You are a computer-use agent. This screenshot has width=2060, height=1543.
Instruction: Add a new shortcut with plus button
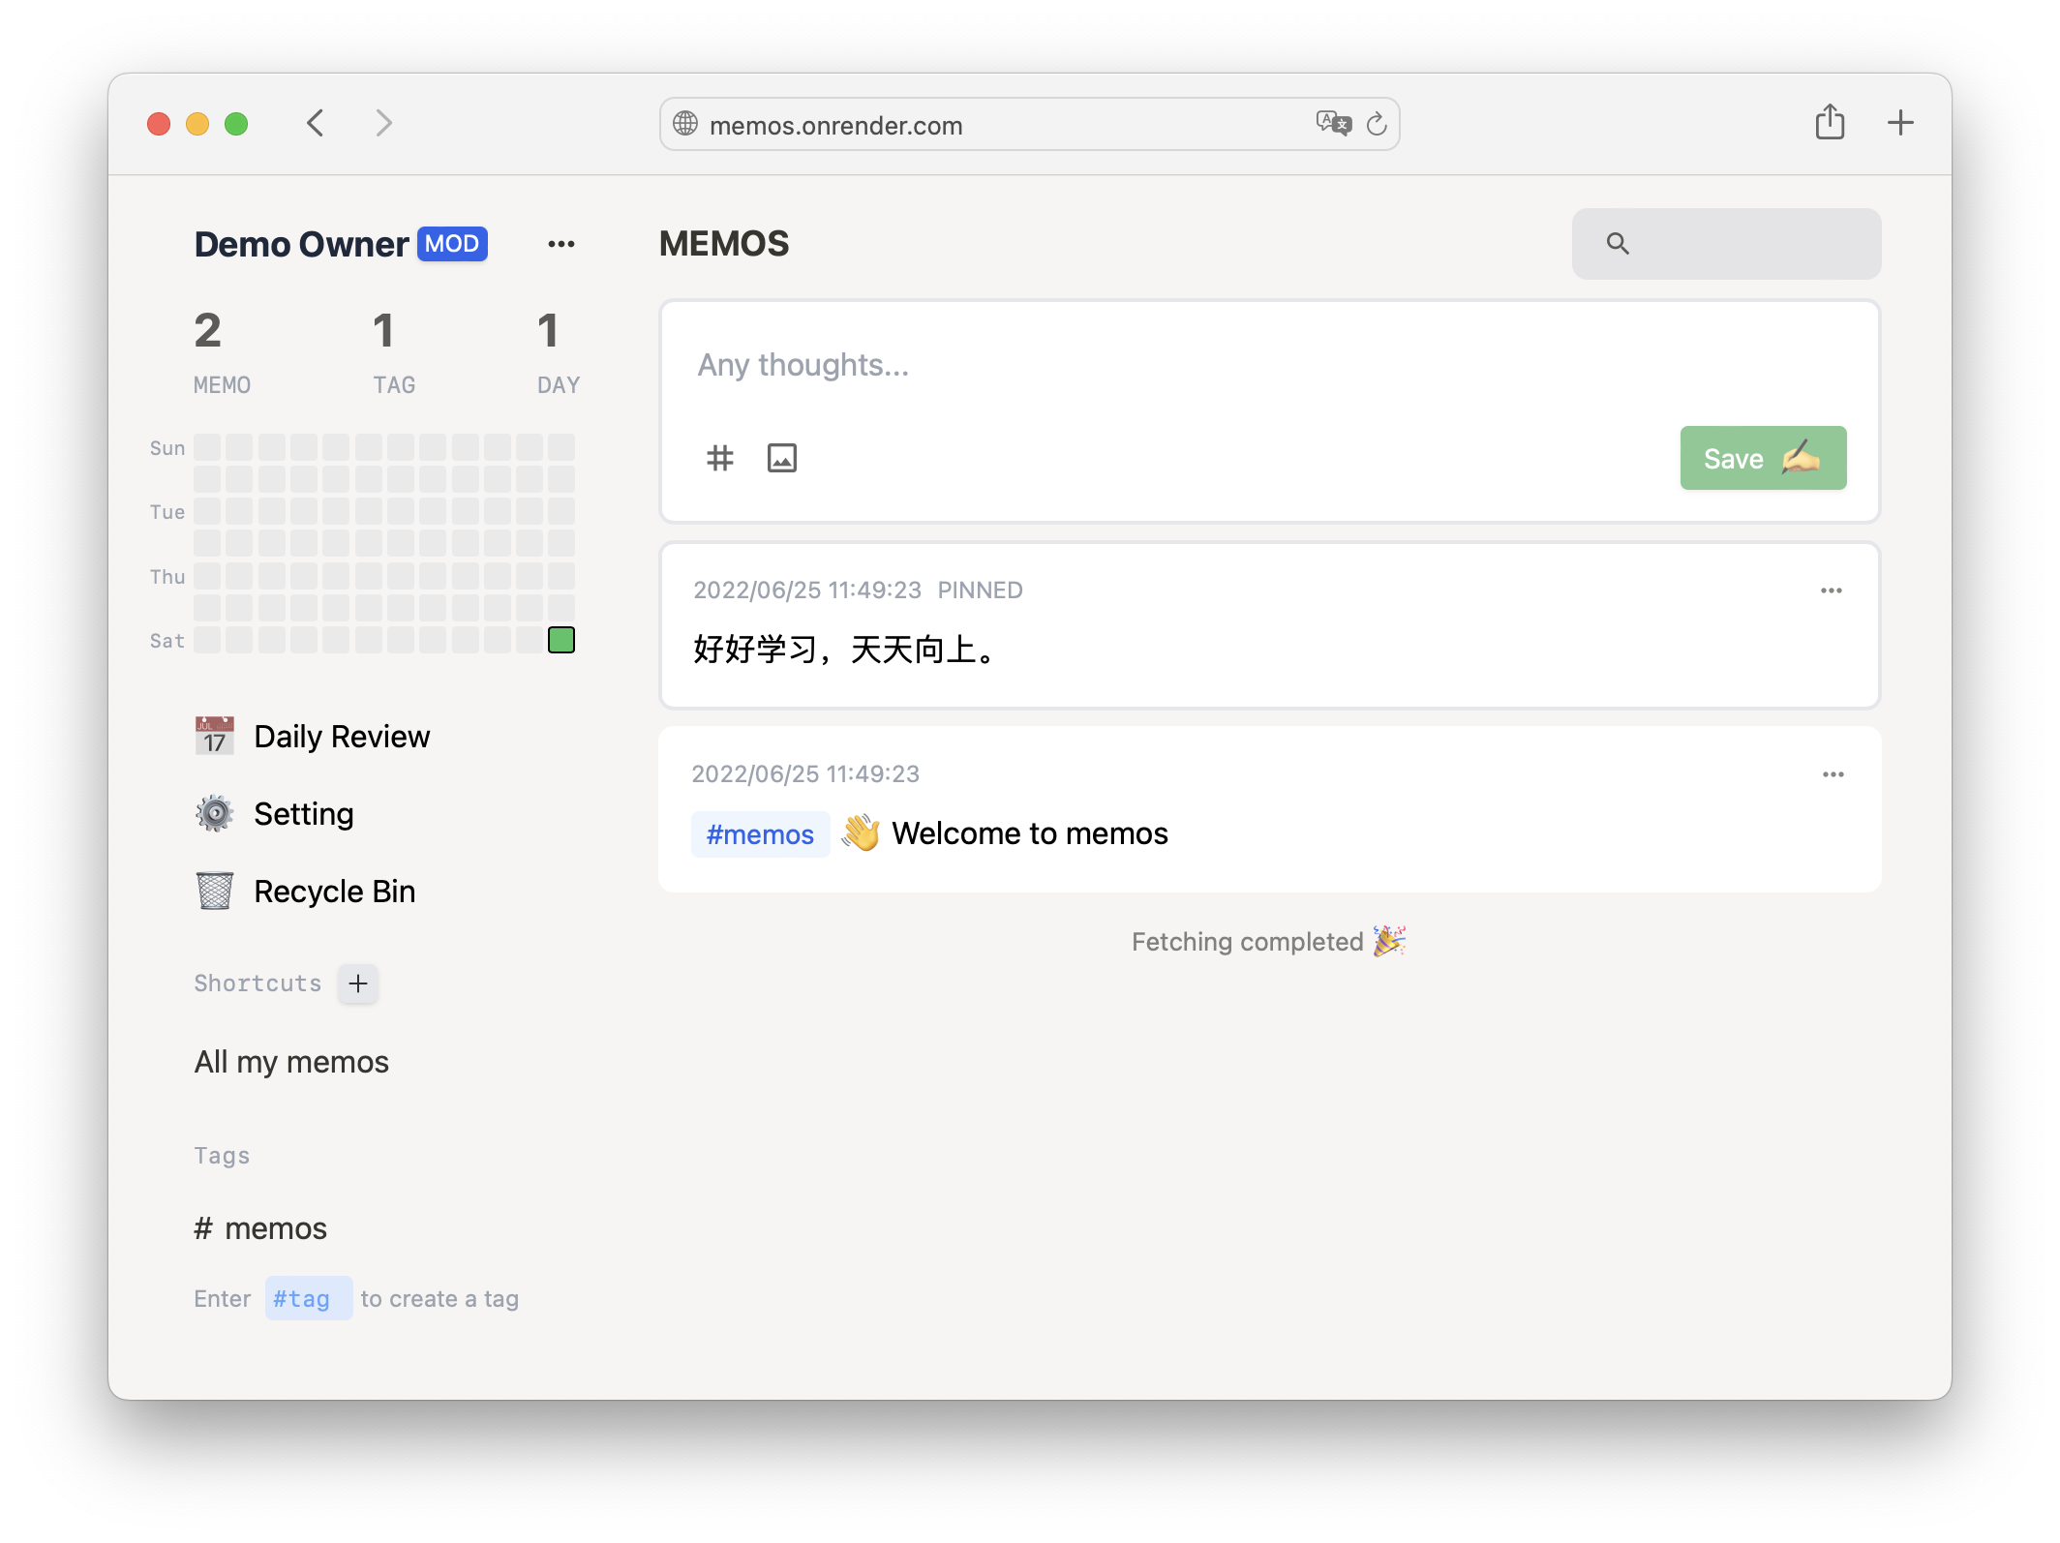[358, 983]
